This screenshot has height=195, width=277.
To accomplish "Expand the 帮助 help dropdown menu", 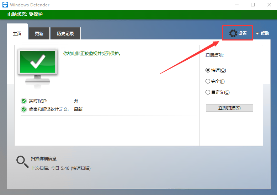I will click(x=262, y=33).
